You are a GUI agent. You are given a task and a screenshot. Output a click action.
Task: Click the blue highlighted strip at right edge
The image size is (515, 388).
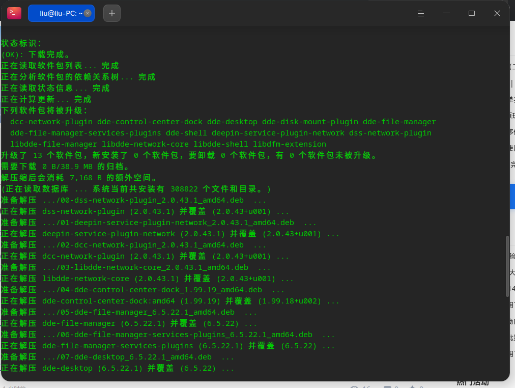[x=512, y=196]
